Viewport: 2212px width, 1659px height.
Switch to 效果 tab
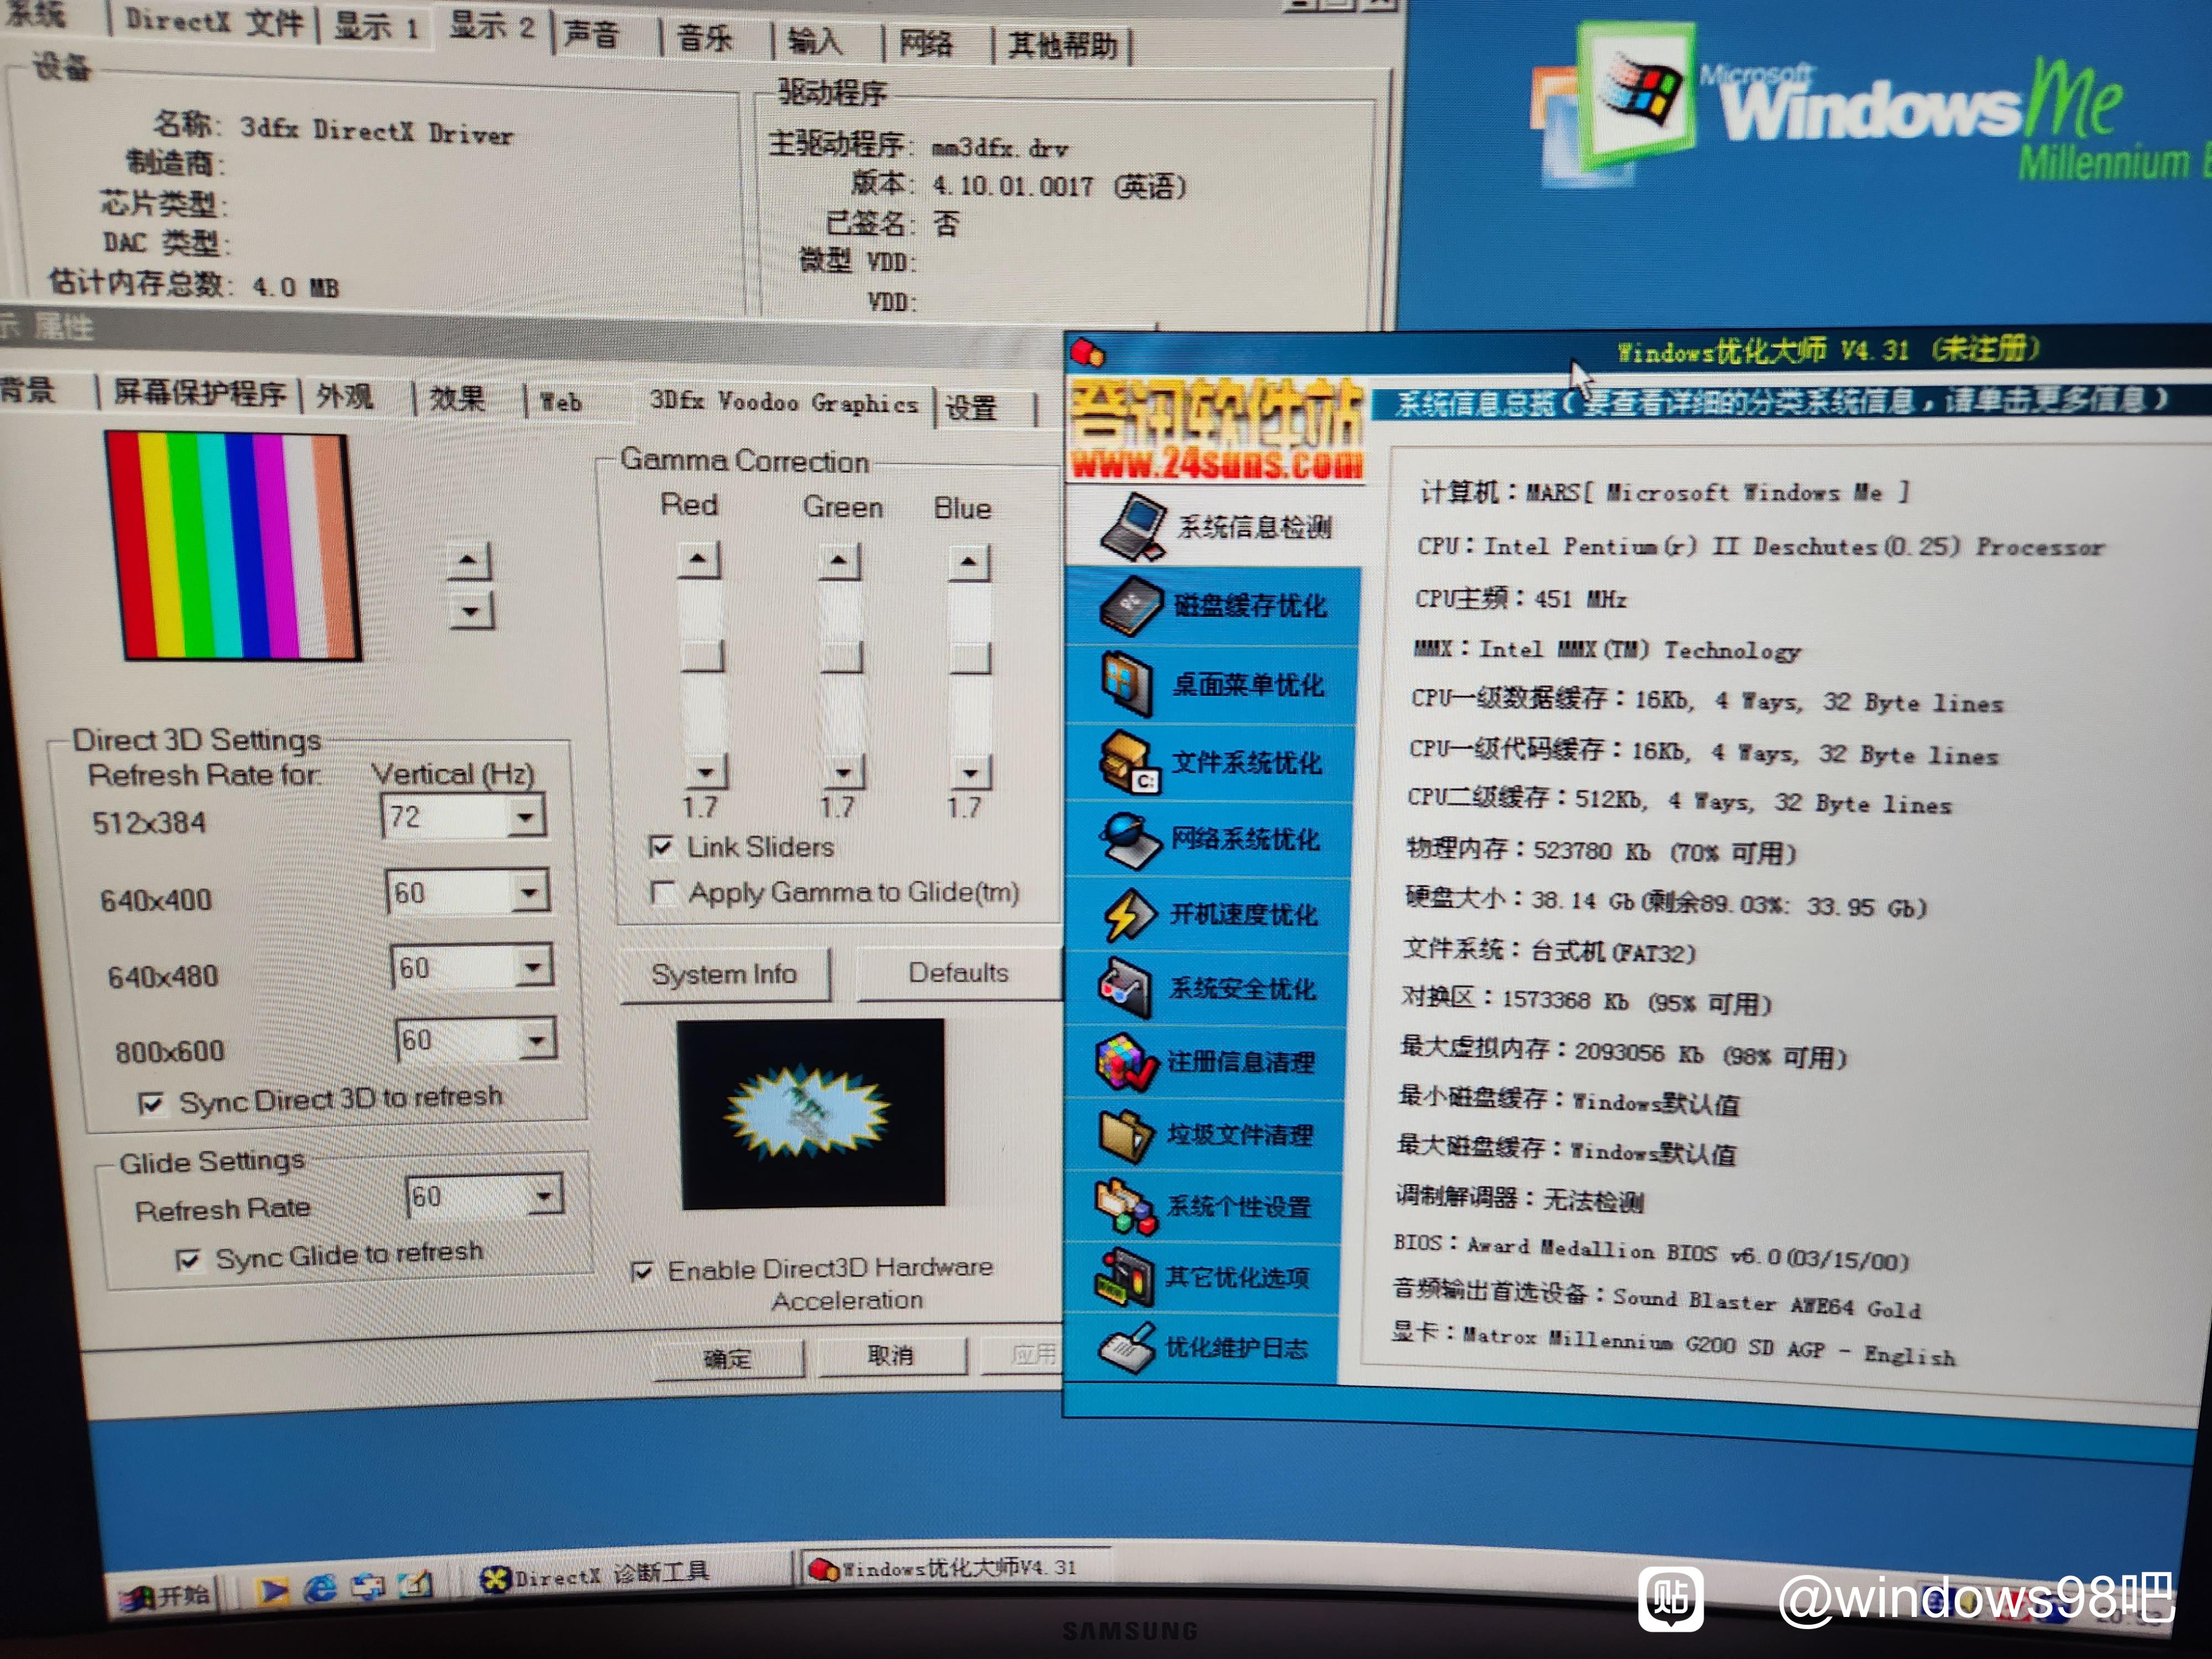(x=457, y=399)
